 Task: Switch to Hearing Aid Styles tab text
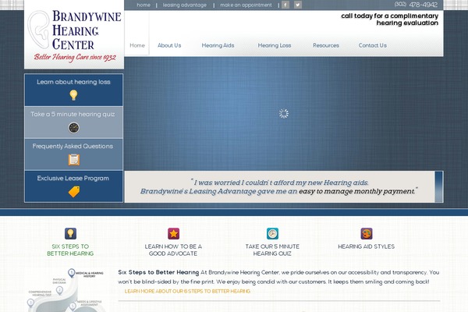tap(367, 246)
